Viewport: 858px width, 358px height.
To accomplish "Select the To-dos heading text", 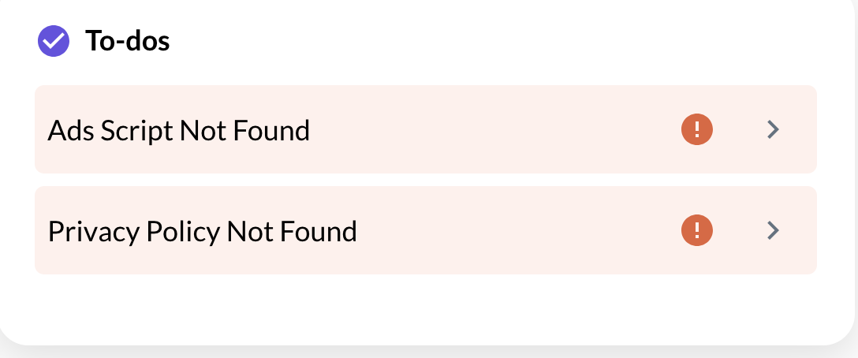I will (127, 41).
